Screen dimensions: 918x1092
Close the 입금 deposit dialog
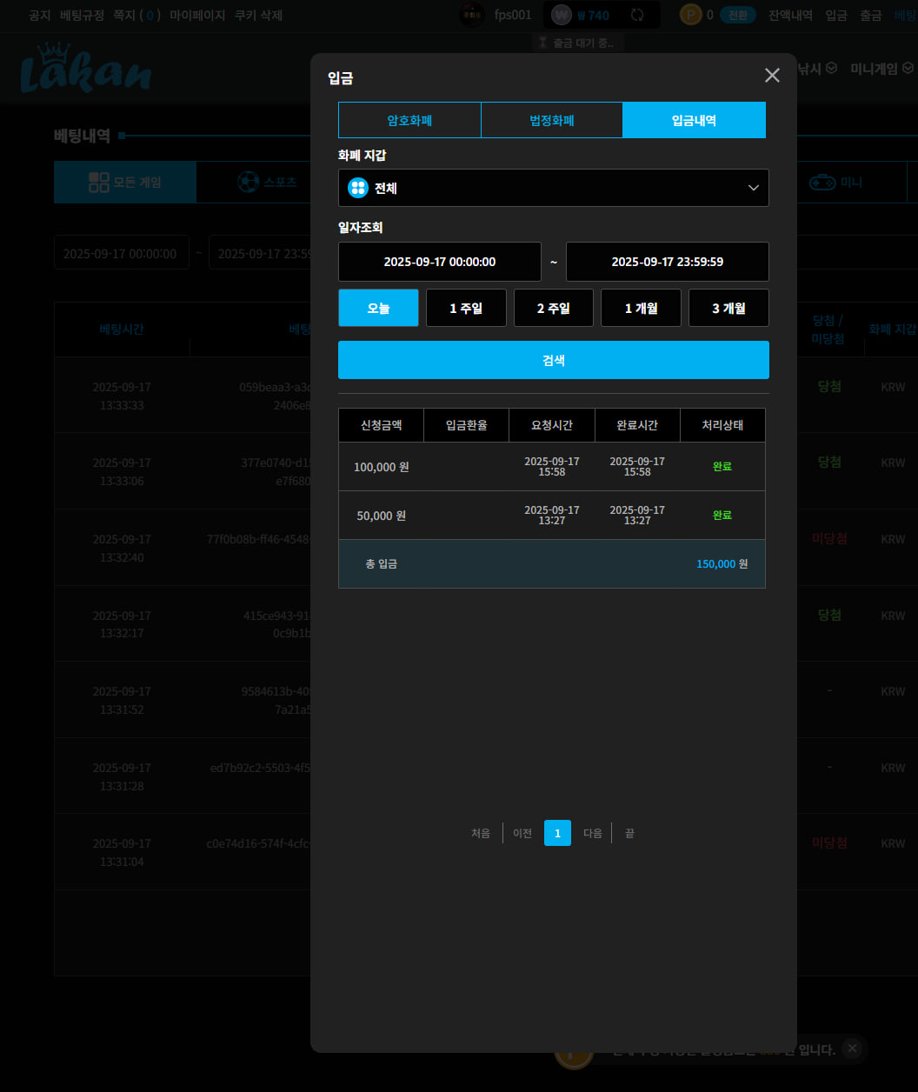pos(772,76)
